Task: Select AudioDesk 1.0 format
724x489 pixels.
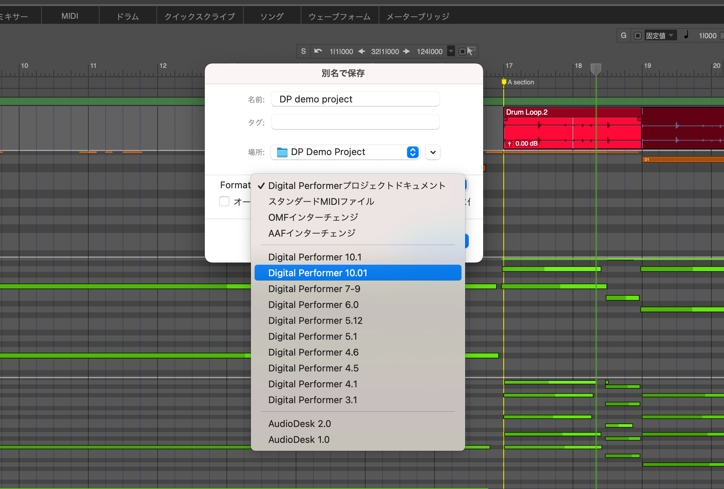Action: pyautogui.click(x=358, y=439)
